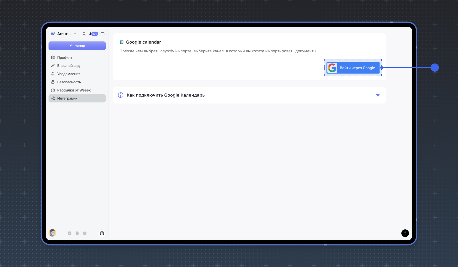Sign in with Войти через Google

[x=353, y=68]
